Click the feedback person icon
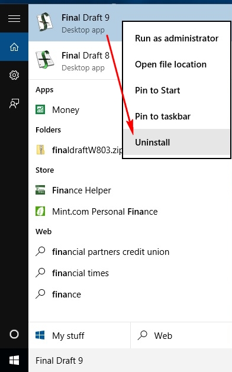The width and height of the screenshot is (232, 372). pos(14,103)
